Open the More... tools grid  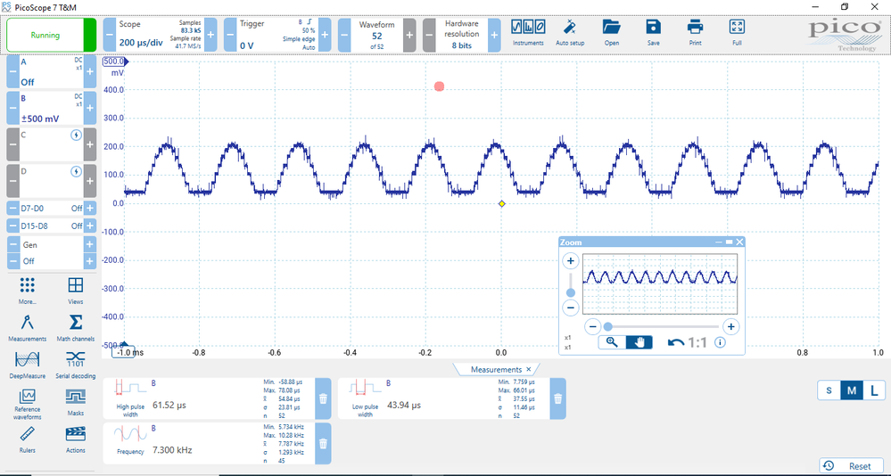coord(28,291)
